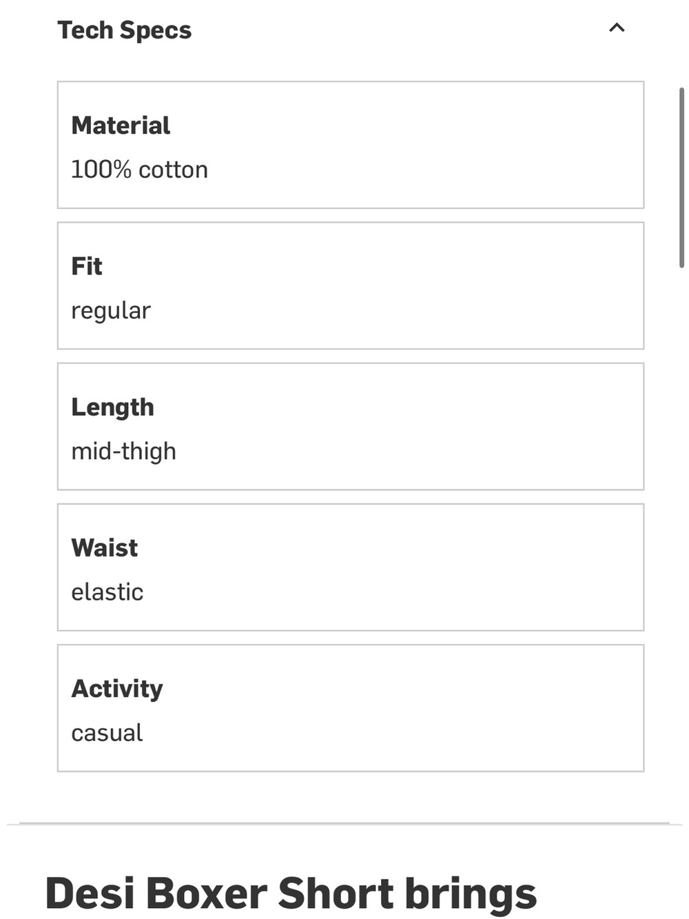The width and height of the screenshot is (689, 919).
Task: Select the Waist spec card
Action: click(351, 567)
